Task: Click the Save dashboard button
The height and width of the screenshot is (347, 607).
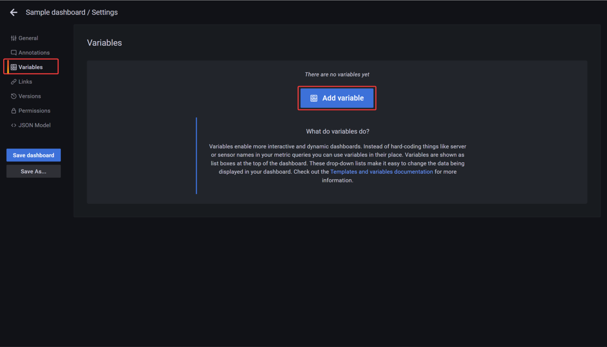Action: pyautogui.click(x=33, y=155)
